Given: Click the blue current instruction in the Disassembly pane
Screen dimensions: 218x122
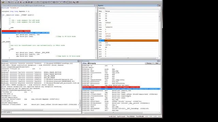Looking at the screenshot, I should coord(121,89).
